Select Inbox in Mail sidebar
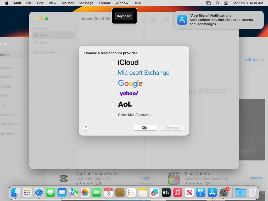268x201 pixels. [54, 35]
